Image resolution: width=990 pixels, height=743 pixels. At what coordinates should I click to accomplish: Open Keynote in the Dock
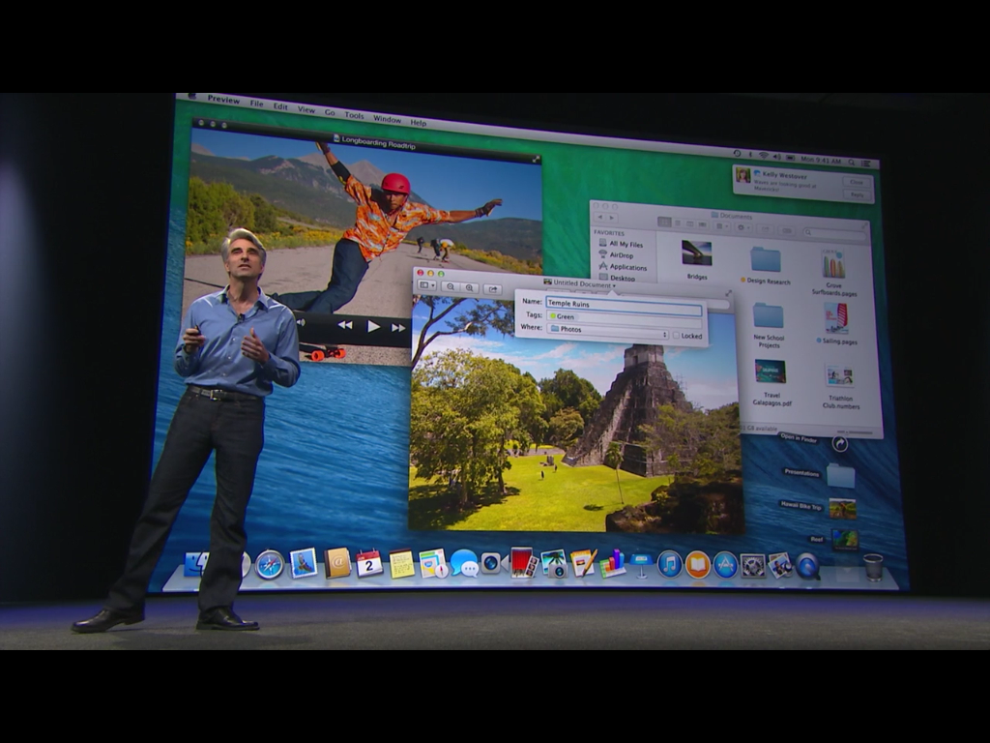pyautogui.click(x=642, y=564)
